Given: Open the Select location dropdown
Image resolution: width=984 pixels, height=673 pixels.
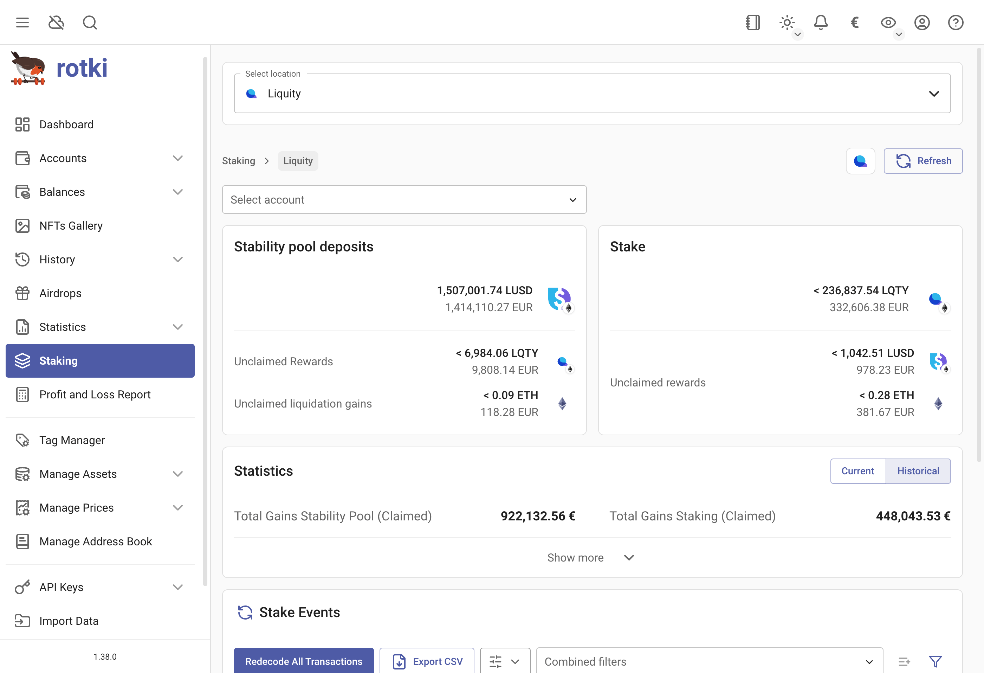Looking at the screenshot, I should [593, 93].
